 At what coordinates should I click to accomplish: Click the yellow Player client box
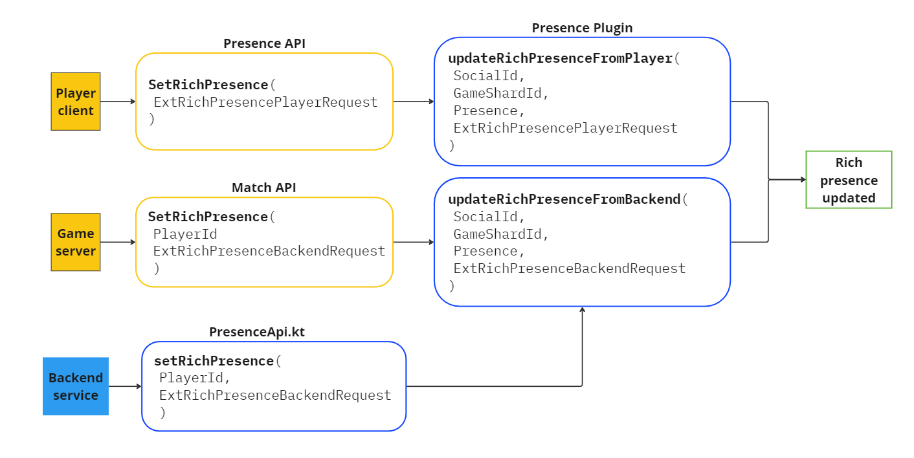76,102
